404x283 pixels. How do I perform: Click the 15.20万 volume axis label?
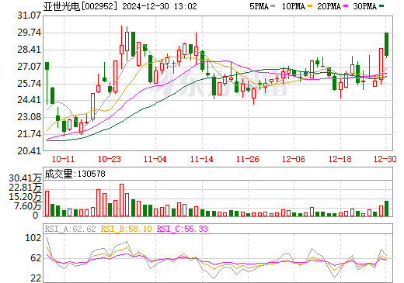[x=25, y=197]
